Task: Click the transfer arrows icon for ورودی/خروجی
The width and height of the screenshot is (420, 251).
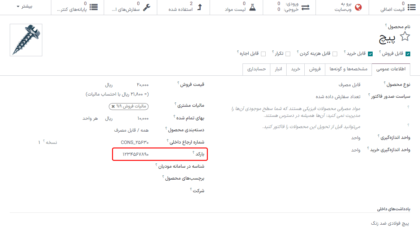Action: (305, 7)
